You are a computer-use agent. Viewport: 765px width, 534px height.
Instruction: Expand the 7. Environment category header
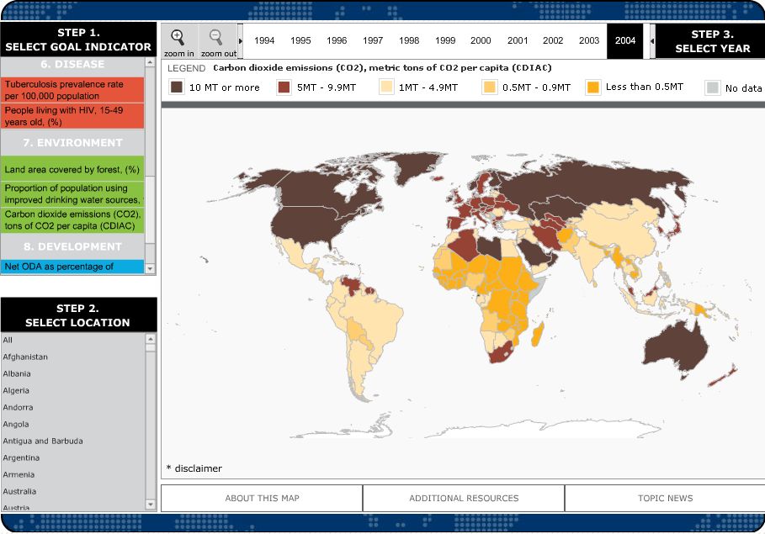pyautogui.click(x=72, y=143)
